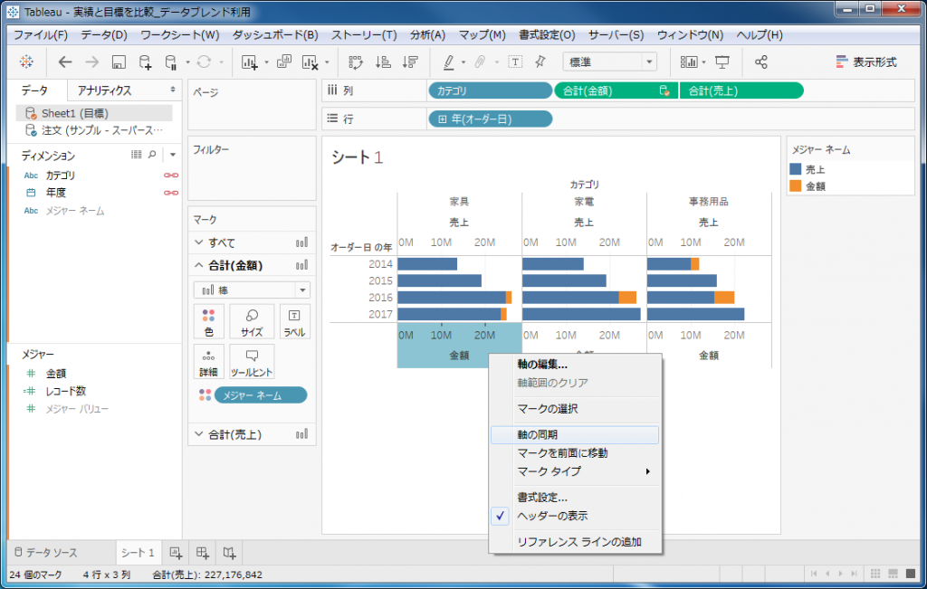Open the 棒 mark type dropdown

(x=252, y=290)
